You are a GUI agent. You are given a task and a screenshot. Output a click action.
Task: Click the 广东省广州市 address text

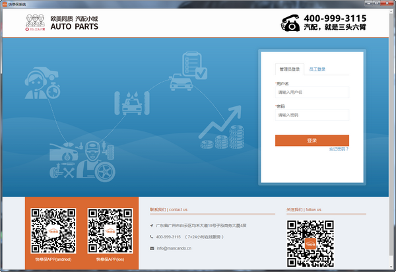tap(201, 226)
